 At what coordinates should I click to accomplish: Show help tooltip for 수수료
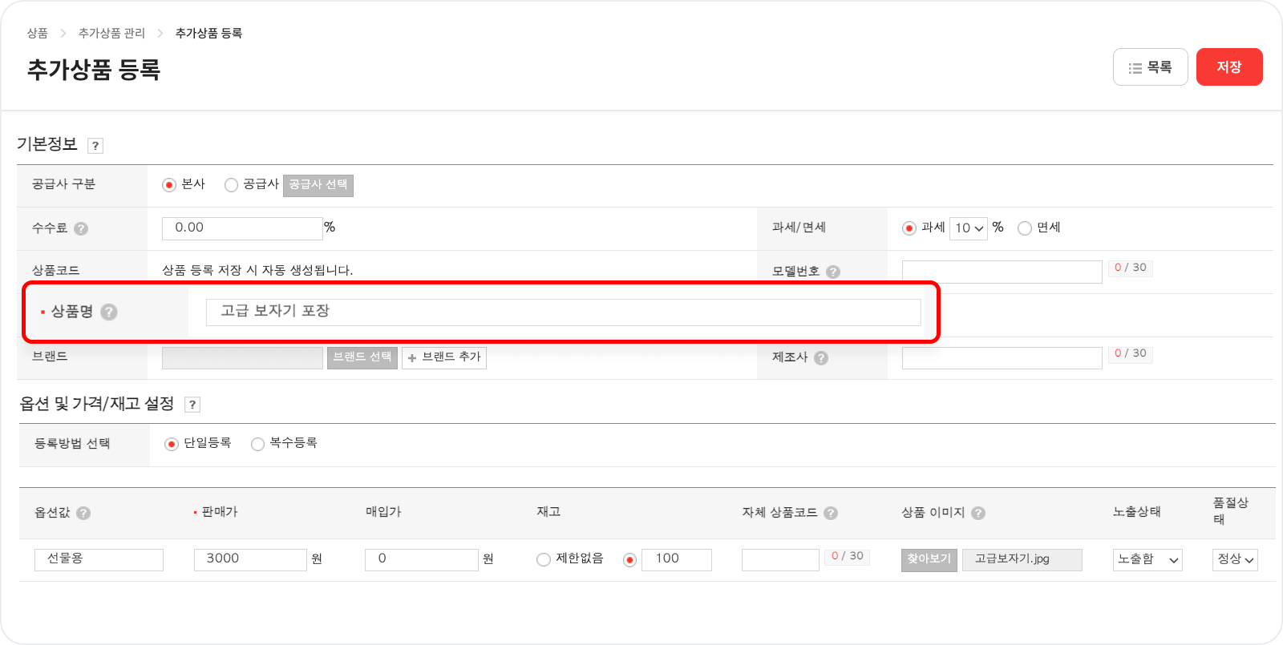pos(81,228)
